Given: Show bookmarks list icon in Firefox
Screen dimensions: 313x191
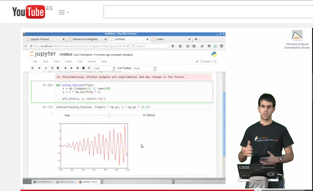Looking at the screenshot, I should (194, 46).
